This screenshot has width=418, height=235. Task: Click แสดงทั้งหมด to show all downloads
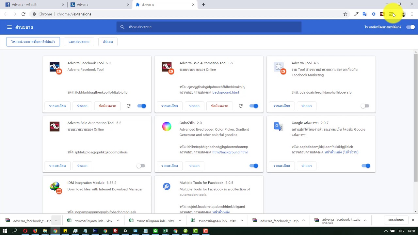click(396, 220)
